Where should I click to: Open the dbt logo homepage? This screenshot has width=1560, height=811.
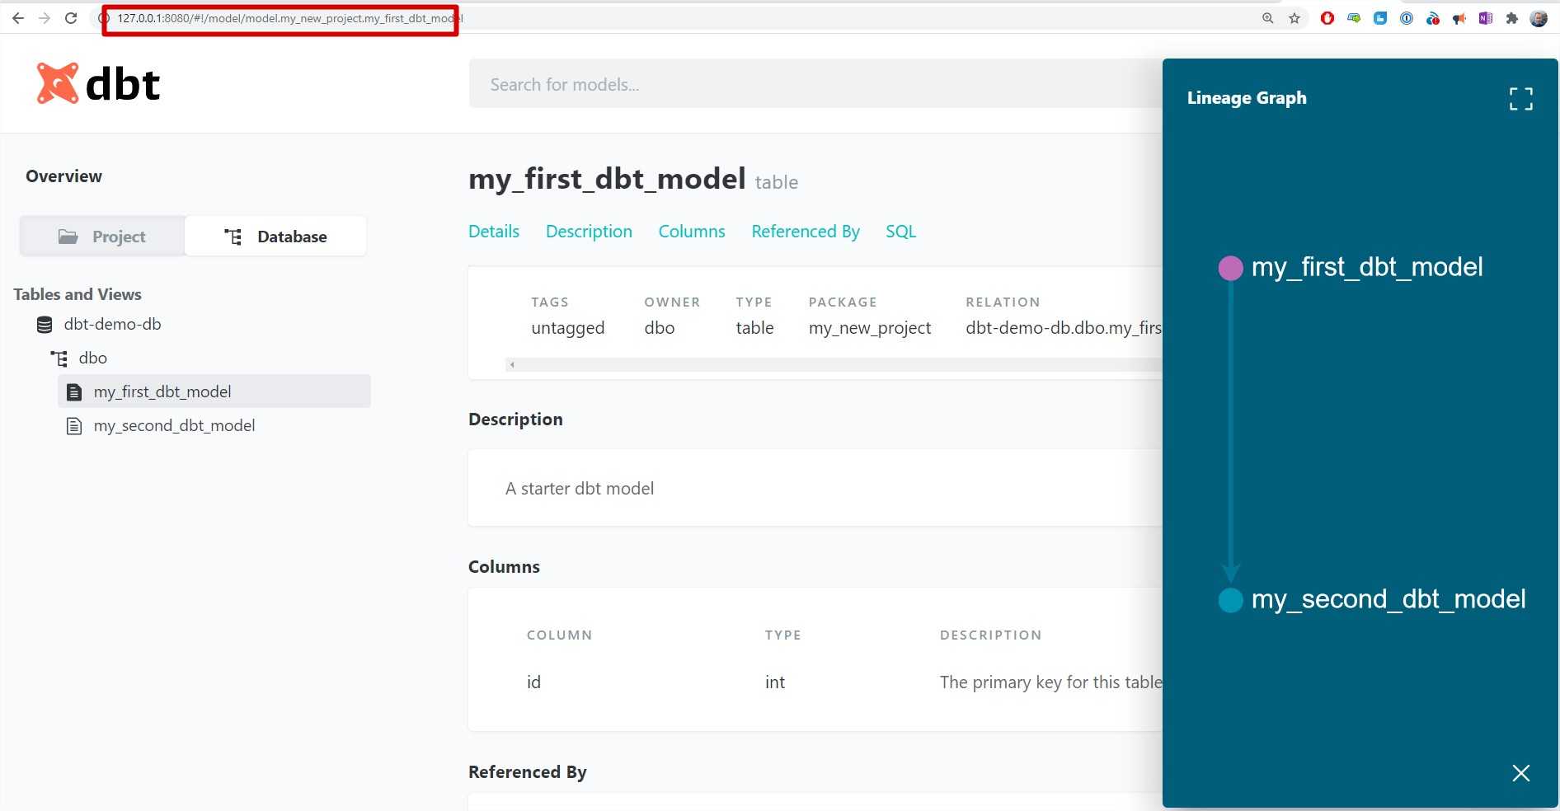(x=98, y=82)
